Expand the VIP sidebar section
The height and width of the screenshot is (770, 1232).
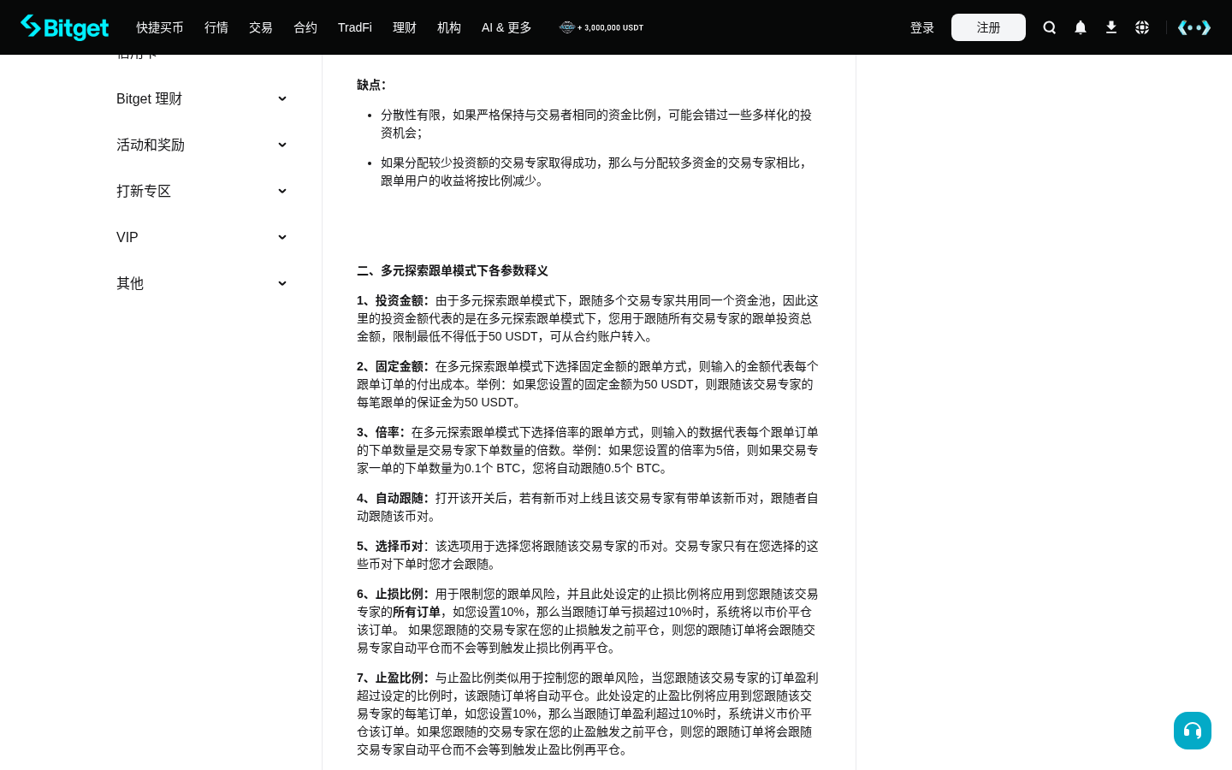[202, 238]
